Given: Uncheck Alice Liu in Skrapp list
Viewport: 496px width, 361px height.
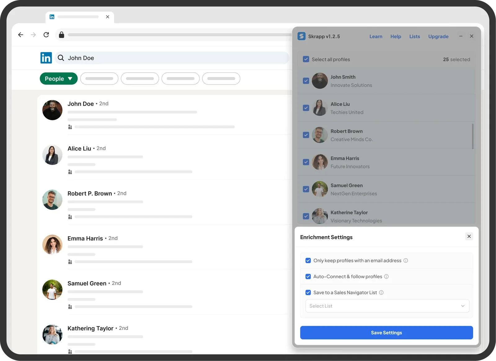Looking at the screenshot, I should pos(306,108).
